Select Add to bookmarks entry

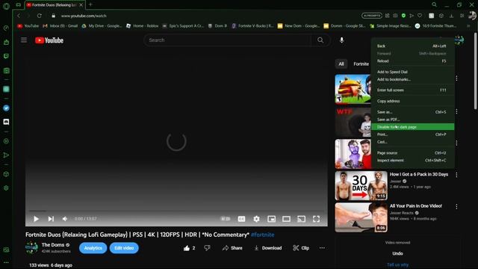click(413, 79)
